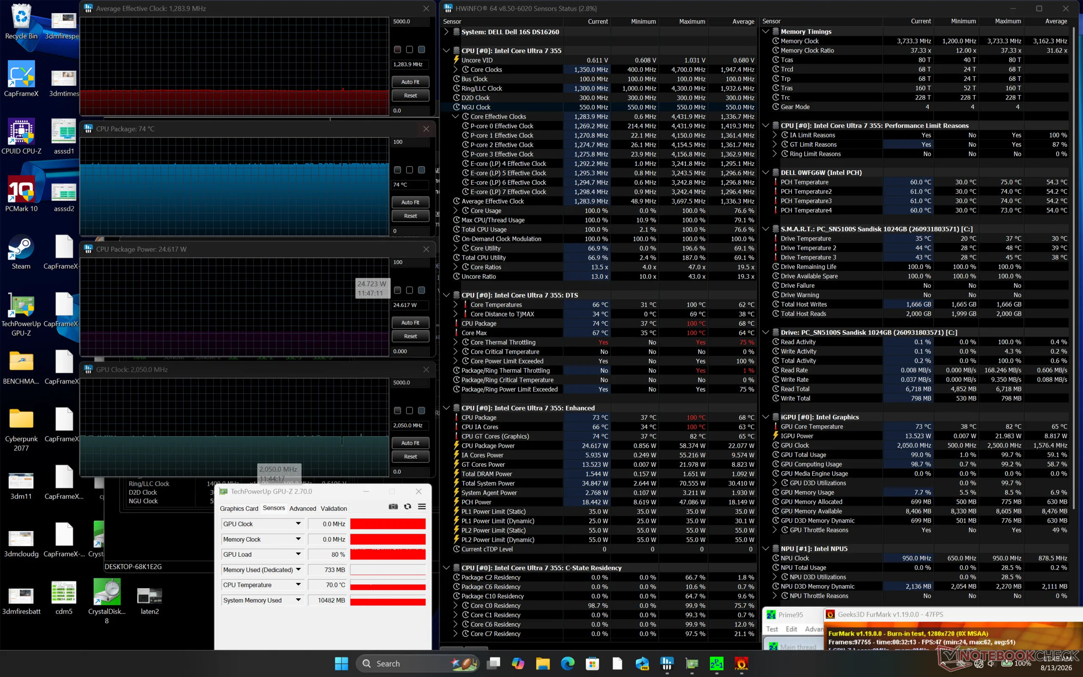
Task: Open the GPU-Z hamburger menu icon
Action: 421,506
